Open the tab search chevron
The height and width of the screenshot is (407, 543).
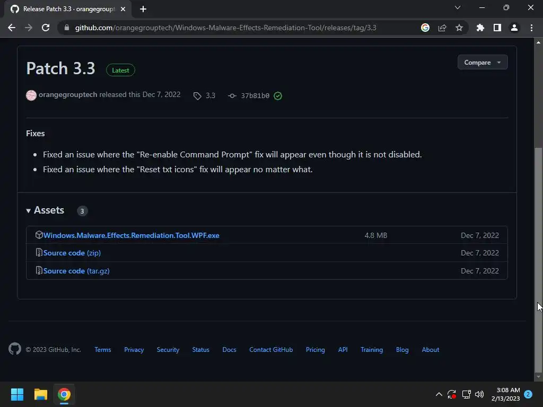pyautogui.click(x=458, y=7)
